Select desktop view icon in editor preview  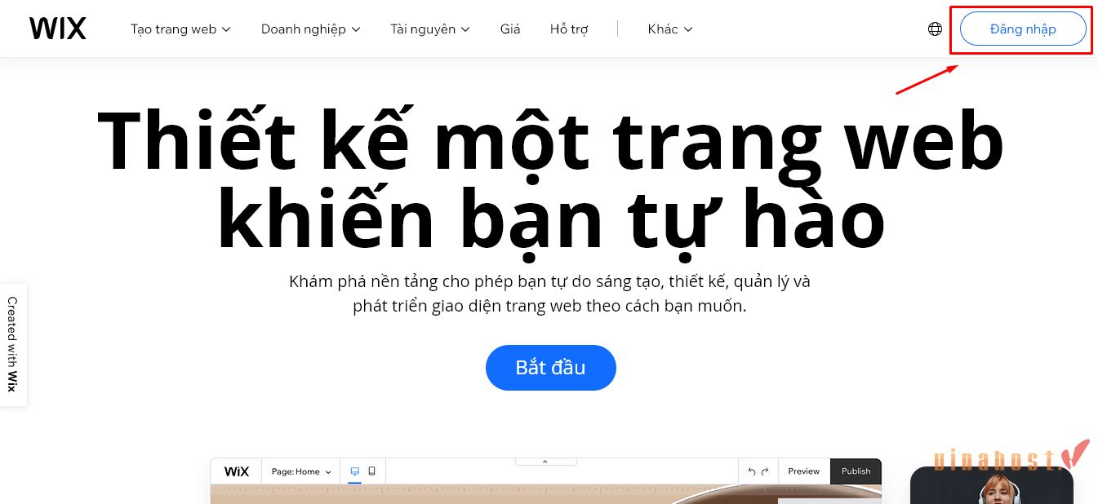point(354,471)
